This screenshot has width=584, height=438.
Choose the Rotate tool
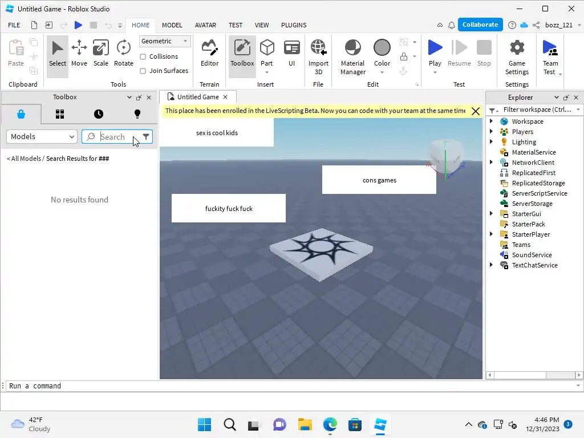pyautogui.click(x=124, y=54)
